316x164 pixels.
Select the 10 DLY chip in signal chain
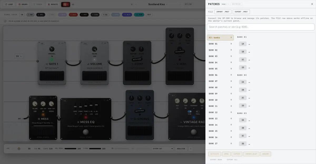tap(127, 15)
